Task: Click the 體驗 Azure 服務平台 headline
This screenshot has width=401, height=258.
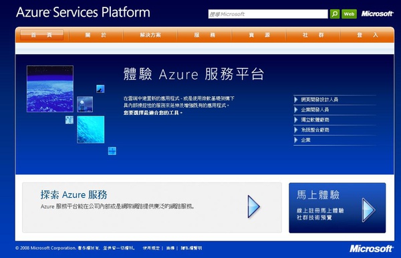Action: 194,74
